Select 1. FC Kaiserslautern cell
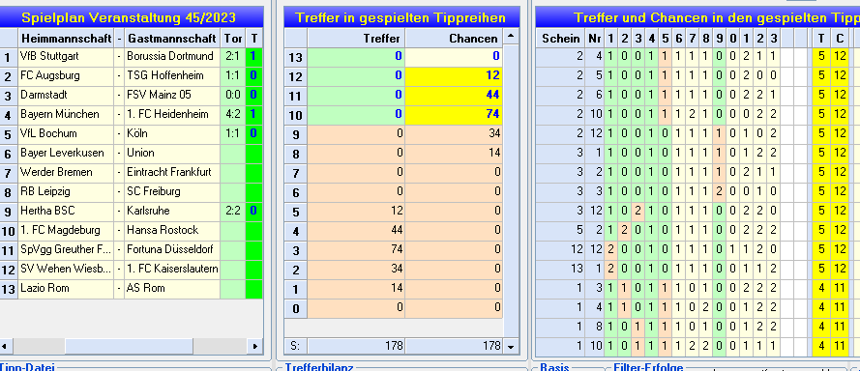 172,269
